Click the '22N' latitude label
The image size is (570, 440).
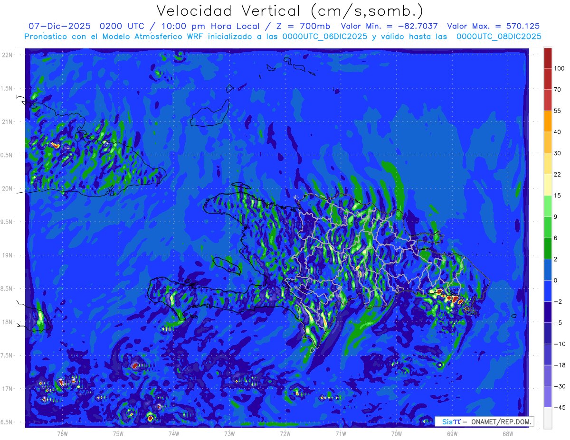click(x=7, y=55)
